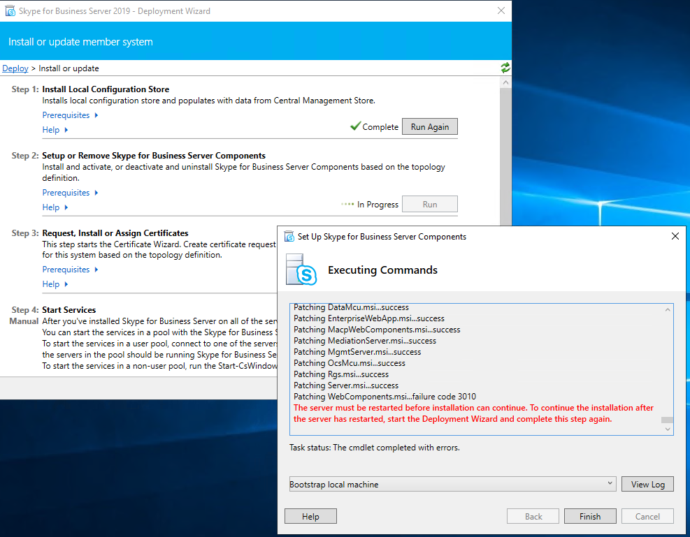Close the Set Up Skype Components dialog

click(675, 237)
